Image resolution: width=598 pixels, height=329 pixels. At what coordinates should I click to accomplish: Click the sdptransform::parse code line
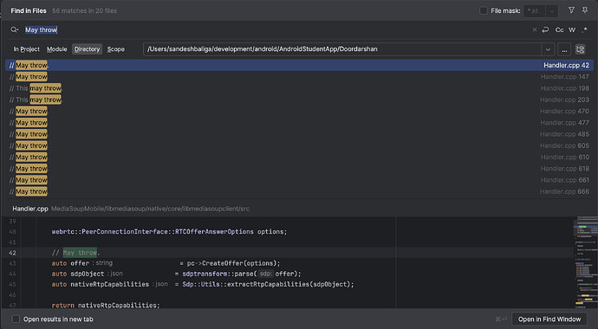pyautogui.click(x=176, y=274)
